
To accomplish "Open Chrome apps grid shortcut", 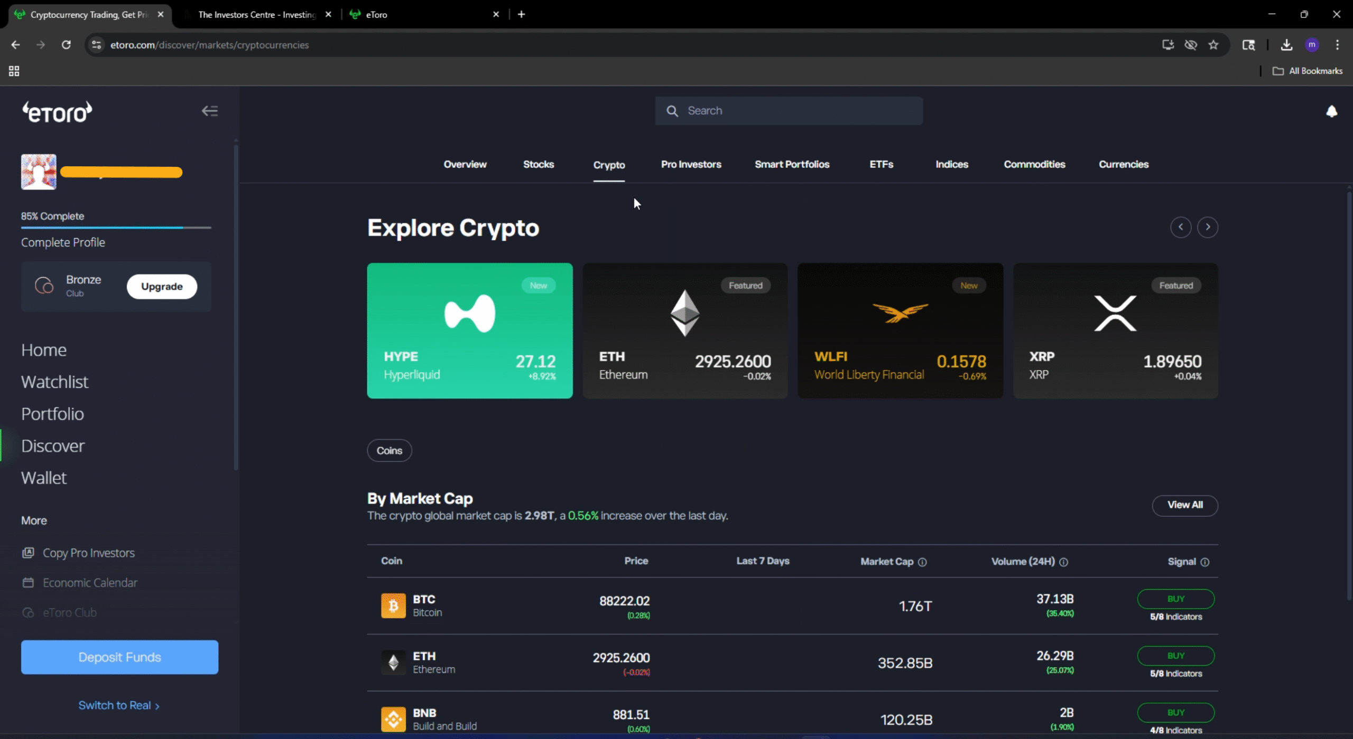I will point(14,71).
